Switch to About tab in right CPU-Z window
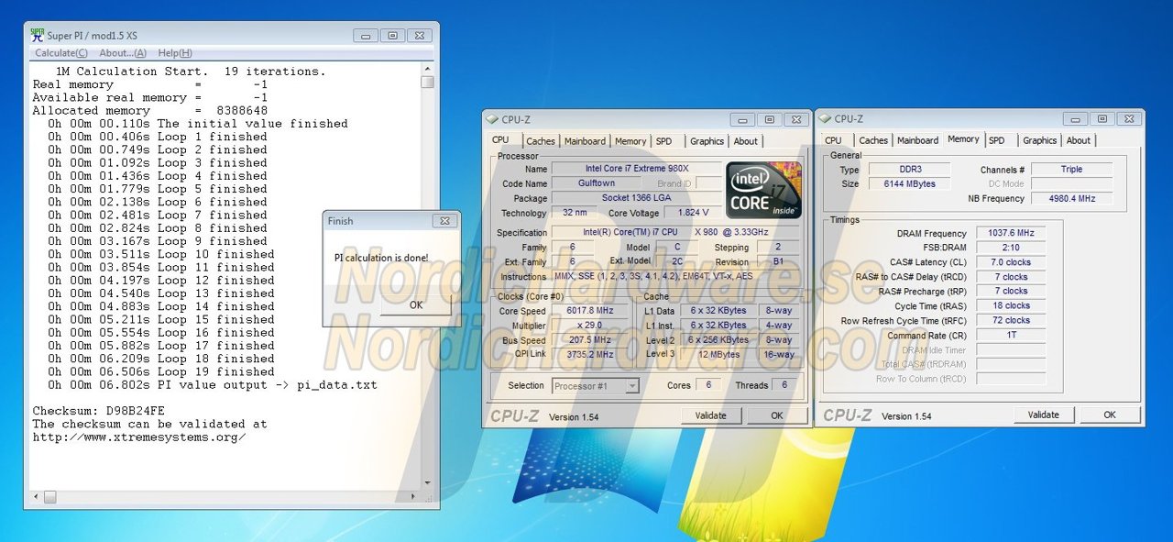Viewport: 1173px width, 542px height. coord(1079,140)
